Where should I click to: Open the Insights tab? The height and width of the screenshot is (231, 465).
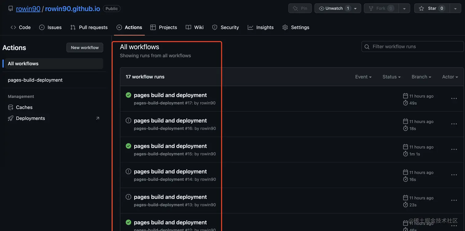[x=261, y=27]
